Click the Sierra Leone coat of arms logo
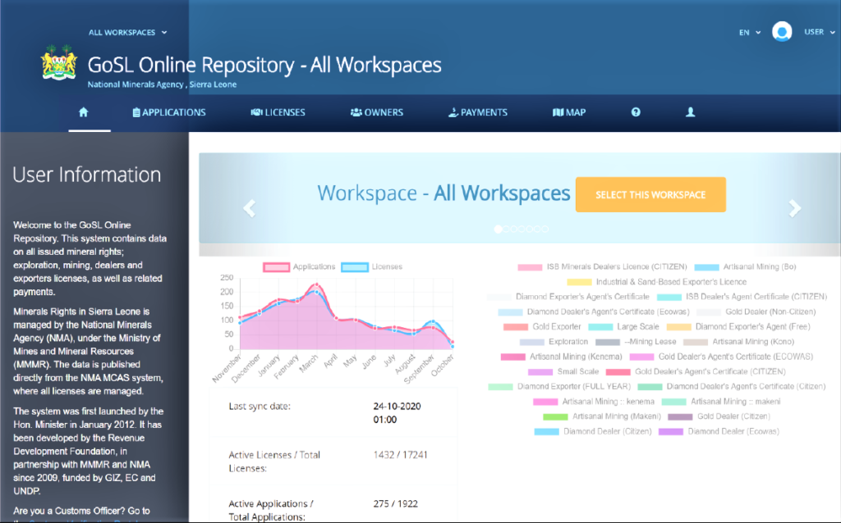Image resolution: width=841 pixels, height=523 pixels. (59, 62)
